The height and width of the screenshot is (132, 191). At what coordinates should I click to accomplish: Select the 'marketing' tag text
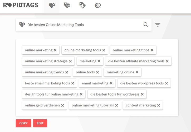click(x=88, y=61)
